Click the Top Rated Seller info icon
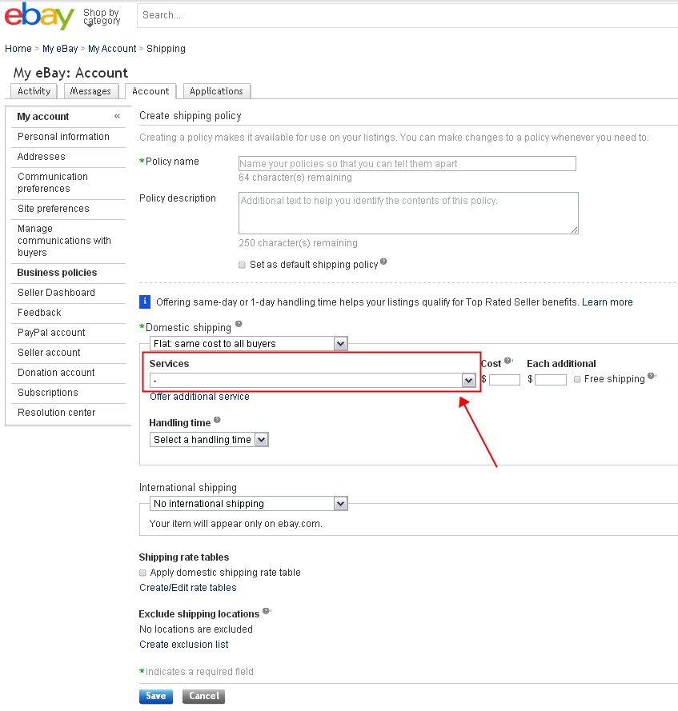The width and height of the screenshot is (678, 711). point(145,302)
